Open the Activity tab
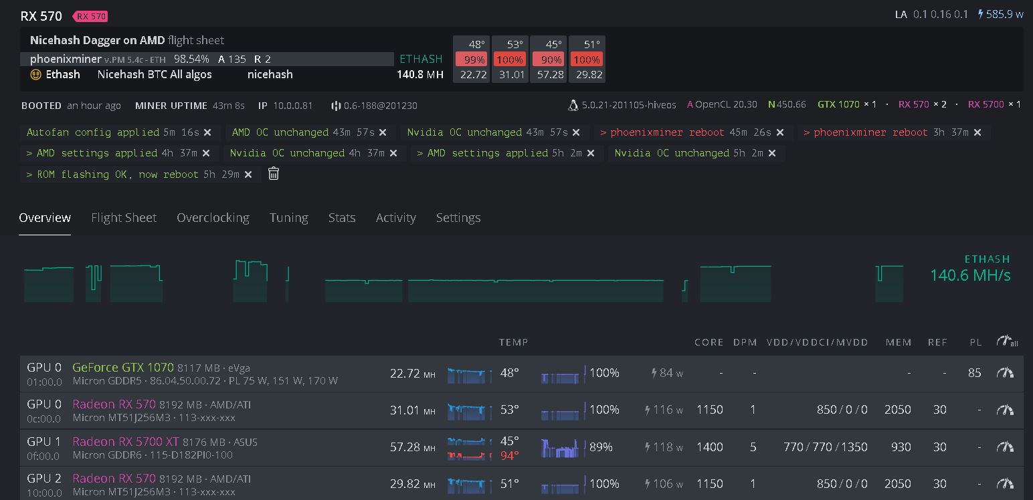This screenshot has height=500, width=1033. [396, 218]
